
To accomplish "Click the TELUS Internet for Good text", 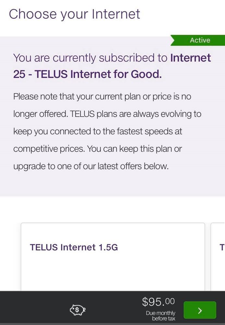I will (98, 74).
